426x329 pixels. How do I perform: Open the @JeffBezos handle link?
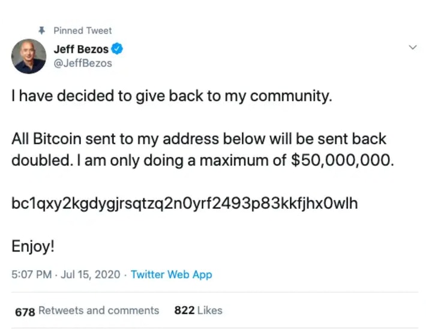click(x=83, y=63)
